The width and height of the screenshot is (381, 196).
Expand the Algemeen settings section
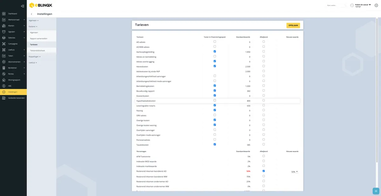(34, 20)
